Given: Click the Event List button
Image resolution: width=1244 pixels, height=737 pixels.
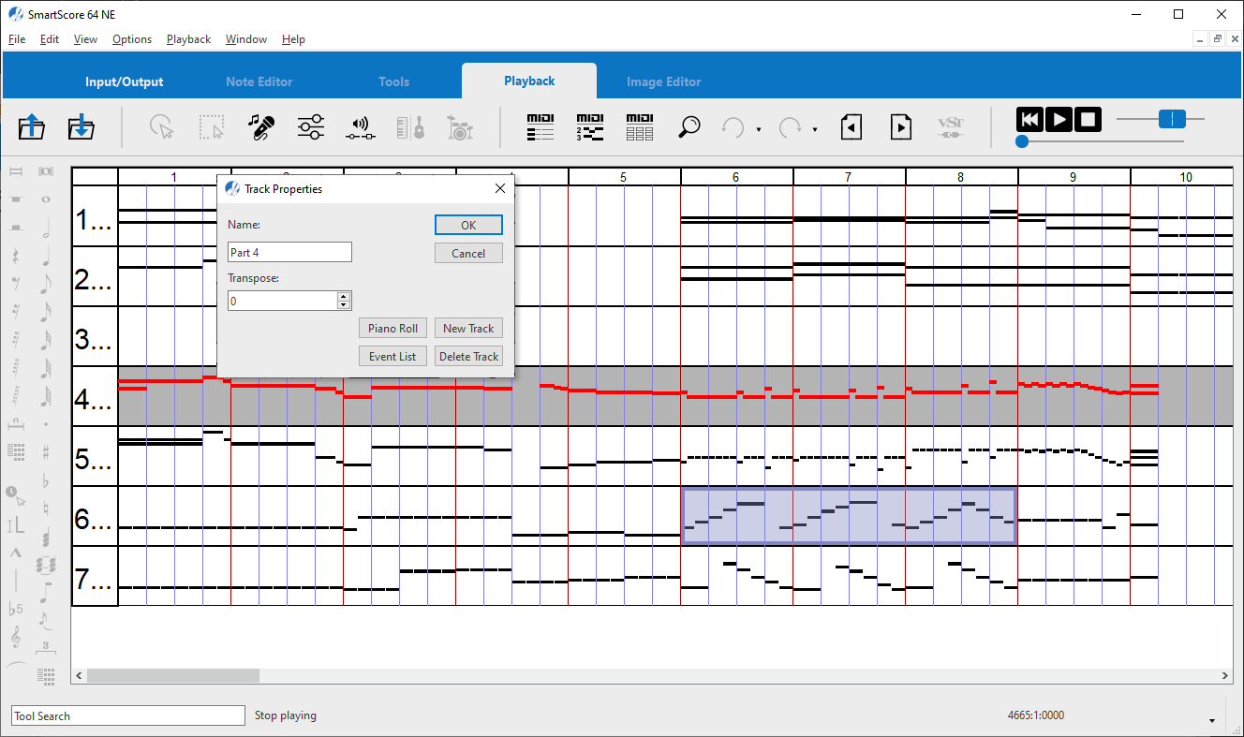Looking at the screenshot, I should click(393, 356).
